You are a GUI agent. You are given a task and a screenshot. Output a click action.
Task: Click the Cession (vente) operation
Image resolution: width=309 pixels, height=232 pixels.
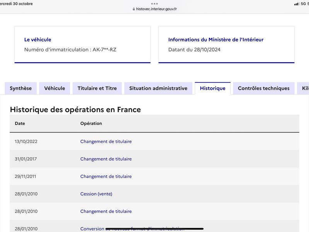(x=96, y=194)
